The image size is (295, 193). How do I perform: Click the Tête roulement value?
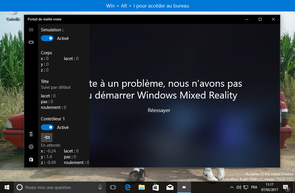(65, 107)
